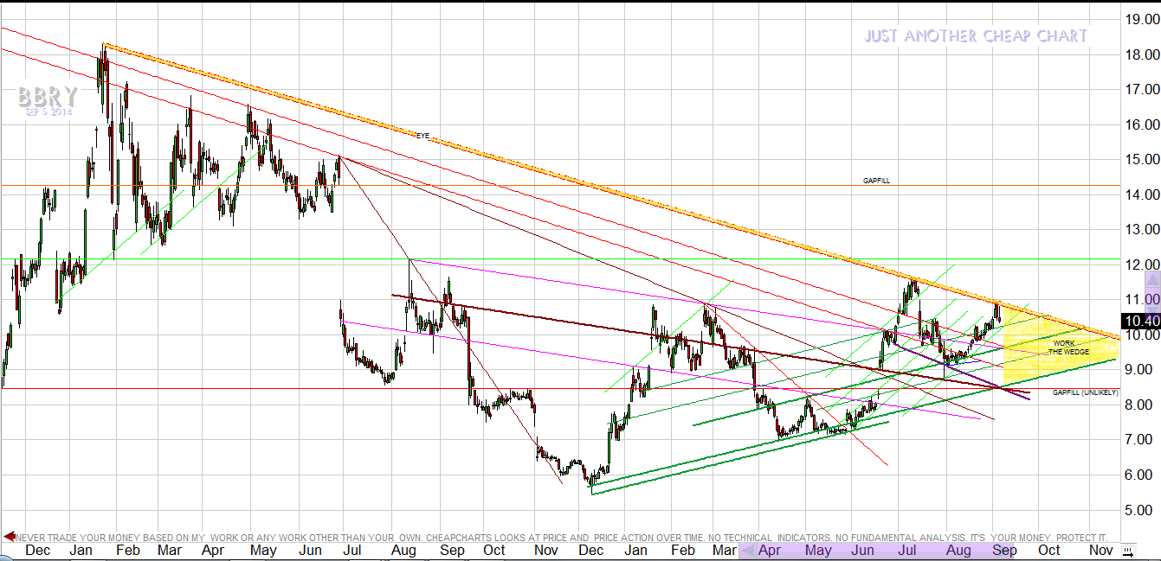Click the highlighted Apr label on the time axis
This screenshot has width=1161, height=561.
[x=769, y=550]
